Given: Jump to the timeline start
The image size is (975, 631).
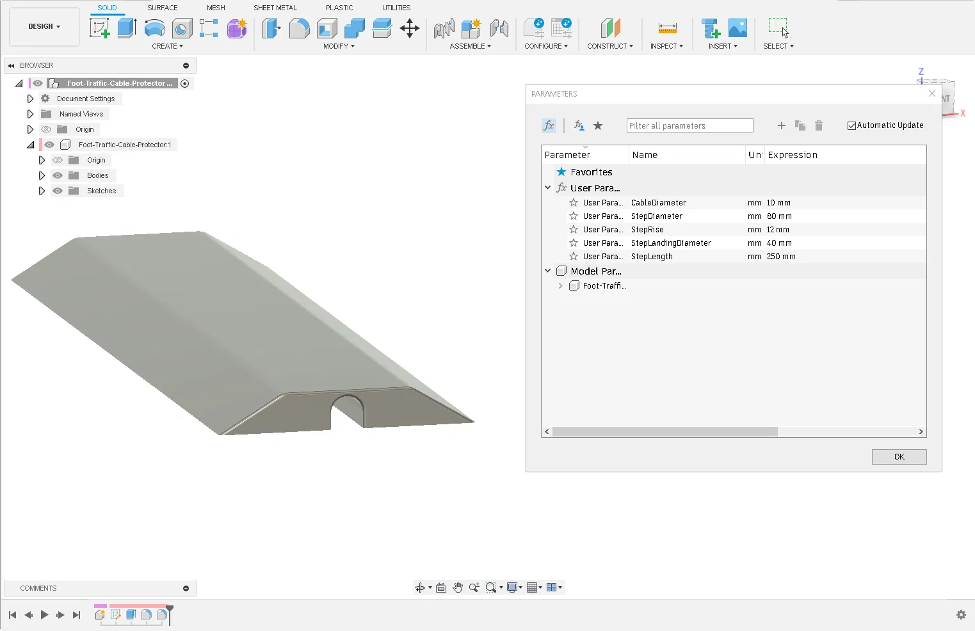Looking at the screenshot, I should (12, 614).
